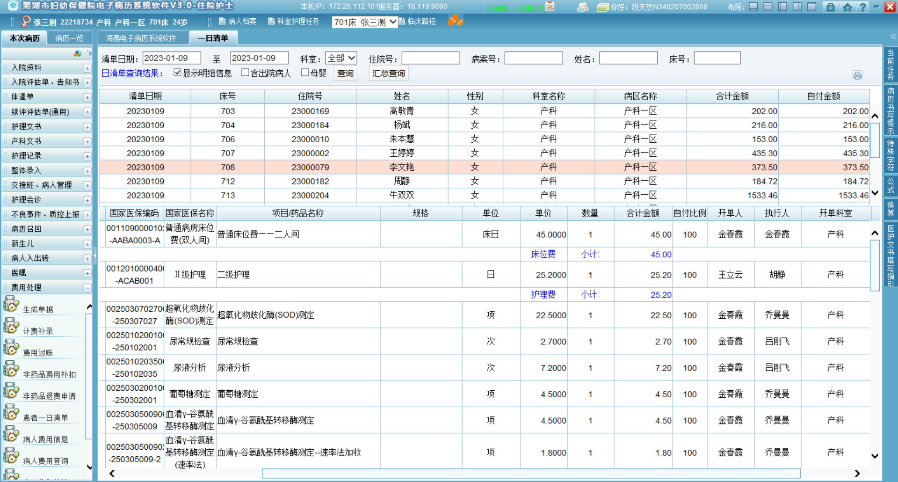Image resolution: width=898 pixels, height=482 pixels.
Task: Click the orange pill medication icon
Action: (x=455, y=21)
